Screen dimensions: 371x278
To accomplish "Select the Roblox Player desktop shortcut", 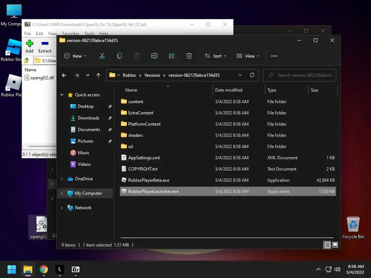I will coord(11,85).
